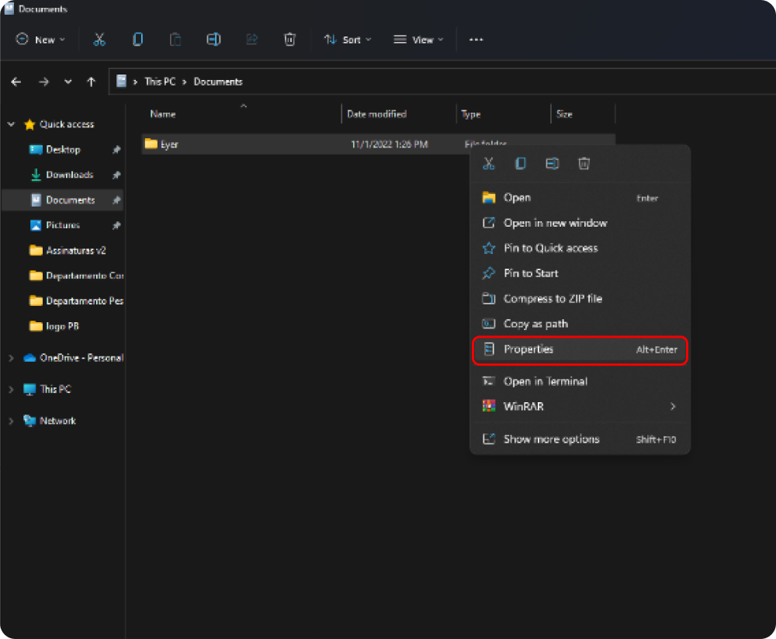The image size is (776, 639).
Task: Choose Open in new window
Action: pyautogui.click(x=580, y=223)
